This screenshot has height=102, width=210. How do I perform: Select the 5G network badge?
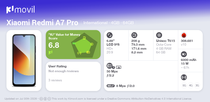(x=184, y=85)
